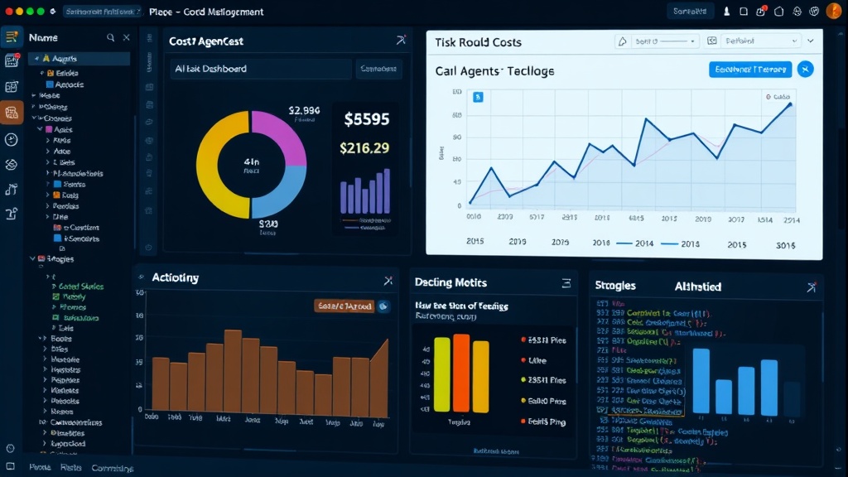Click the round blue icon button beside the blue button
848x477 pixels.
(805, 70)
